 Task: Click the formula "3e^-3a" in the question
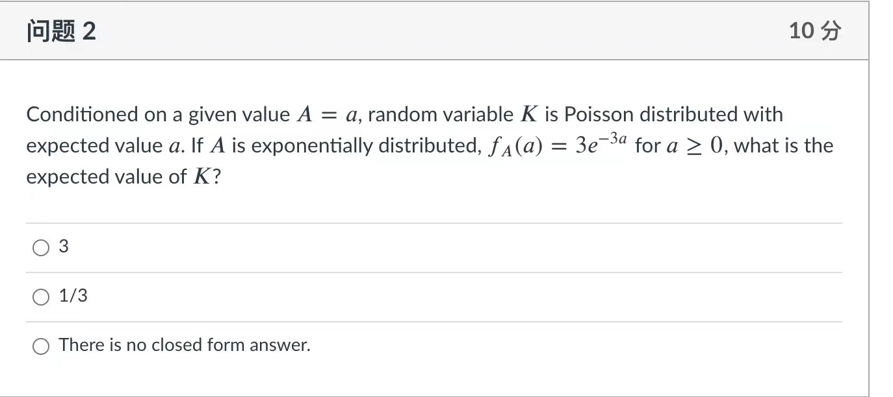601,143
